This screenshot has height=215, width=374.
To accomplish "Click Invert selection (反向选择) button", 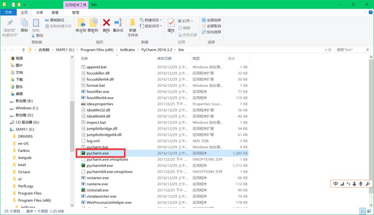I will 211,32.
